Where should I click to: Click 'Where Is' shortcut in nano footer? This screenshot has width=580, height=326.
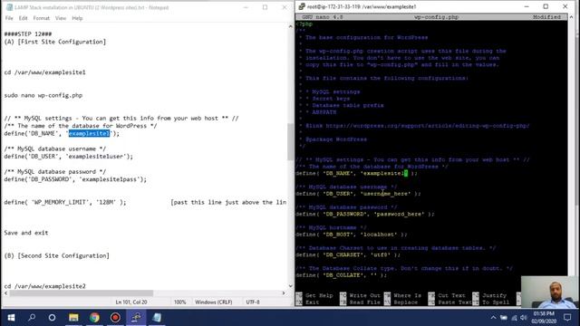(402, 295)
